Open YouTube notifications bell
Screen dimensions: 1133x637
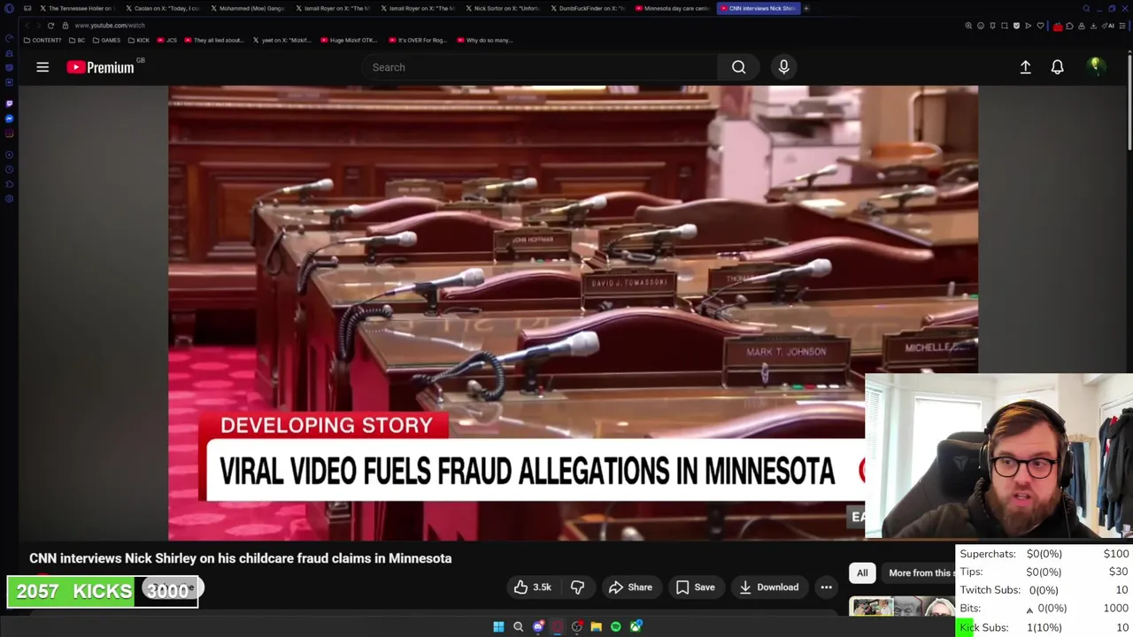(x=1057, y=67)
